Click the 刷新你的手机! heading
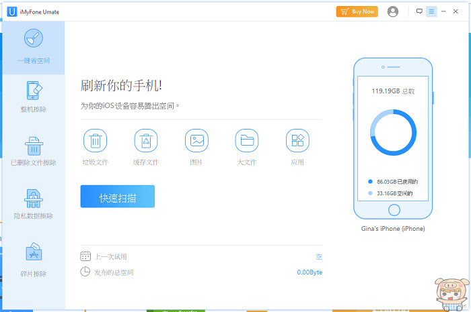The height and width of the screenshot is (312, 471). tap(121, 86)
